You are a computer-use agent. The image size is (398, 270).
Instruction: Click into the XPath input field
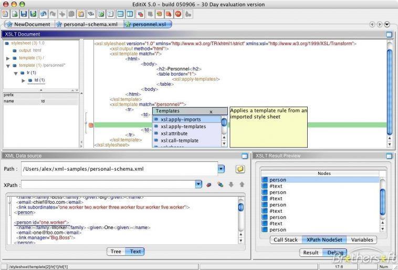click(108, 185)
